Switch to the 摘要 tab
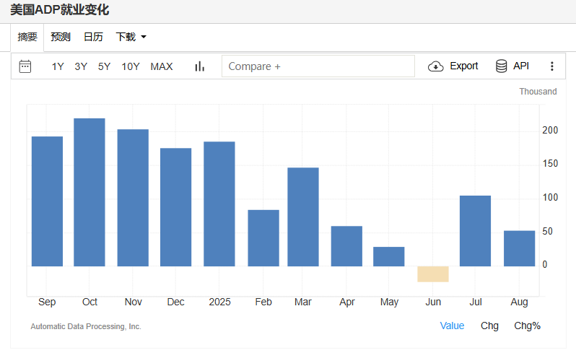 tap(27, 37)
